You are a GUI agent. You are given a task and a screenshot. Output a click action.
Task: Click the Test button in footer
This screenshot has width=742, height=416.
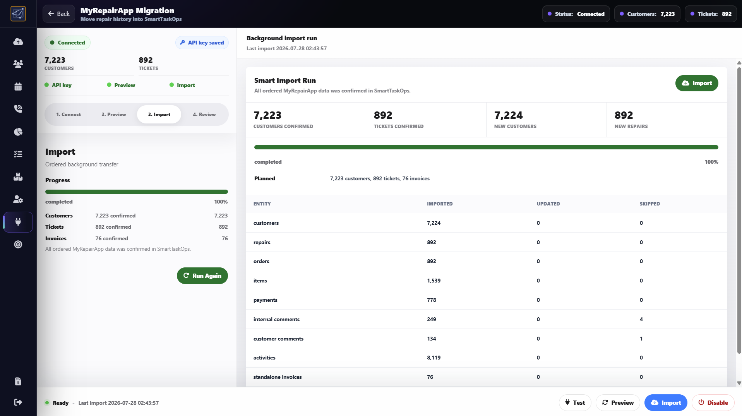(x=575, y=403)
